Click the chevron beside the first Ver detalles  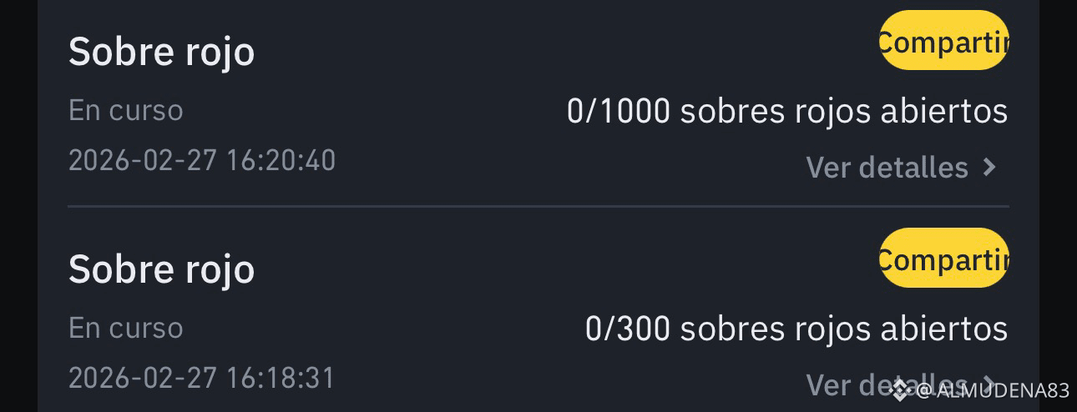pyautogui.click(x=989, y=167)
